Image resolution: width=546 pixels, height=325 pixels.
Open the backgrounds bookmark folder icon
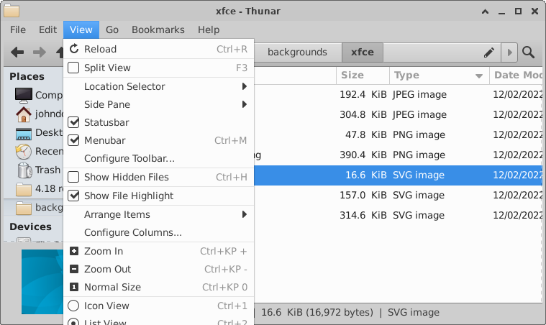(x=23, y=208)
